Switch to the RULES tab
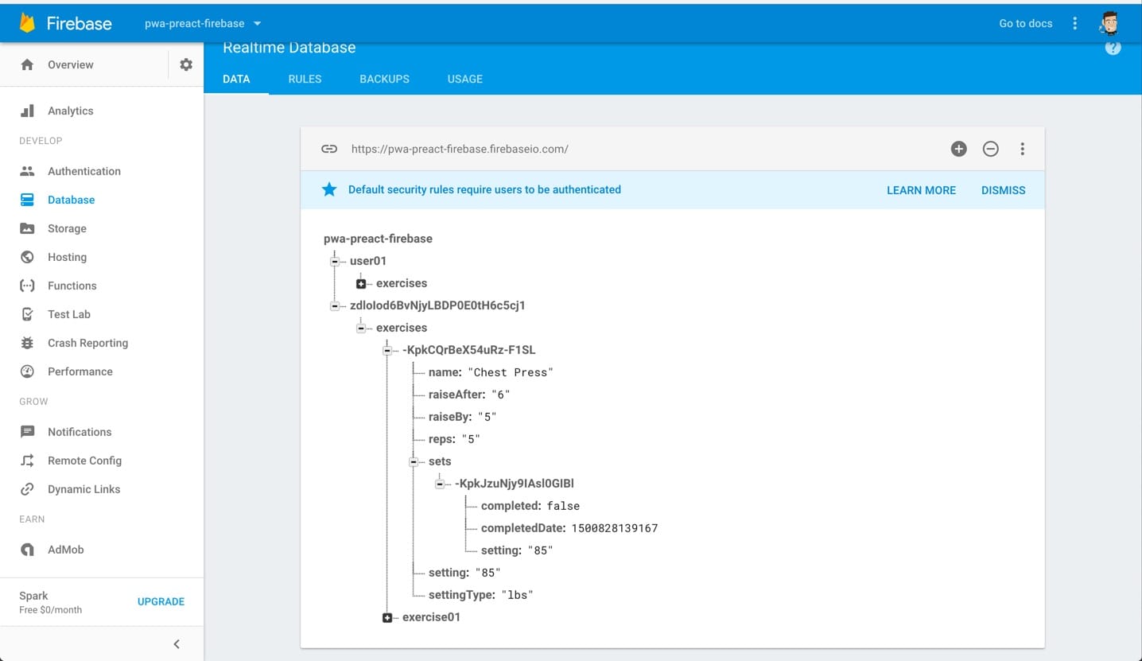 [305, 79]
